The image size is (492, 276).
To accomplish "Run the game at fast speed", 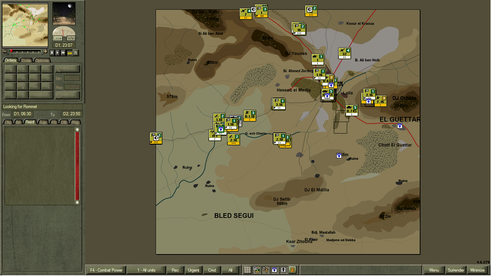I will [63, 53].
